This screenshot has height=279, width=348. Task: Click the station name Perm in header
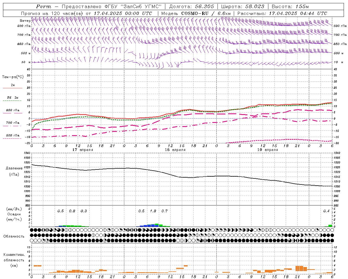43,7
